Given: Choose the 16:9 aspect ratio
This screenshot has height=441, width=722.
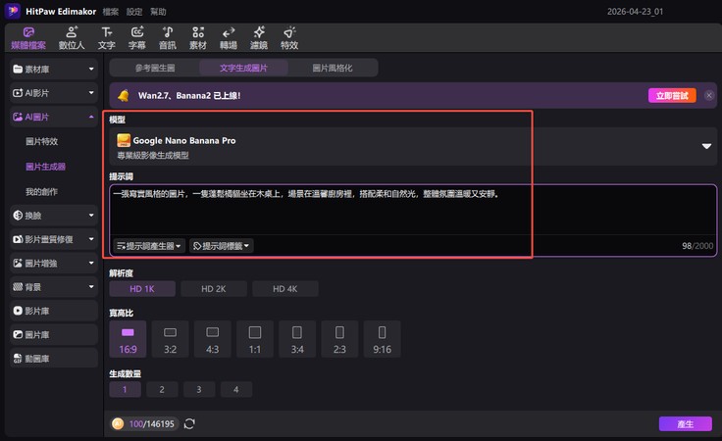Looking at the screenshot, I should click(128, 339).
